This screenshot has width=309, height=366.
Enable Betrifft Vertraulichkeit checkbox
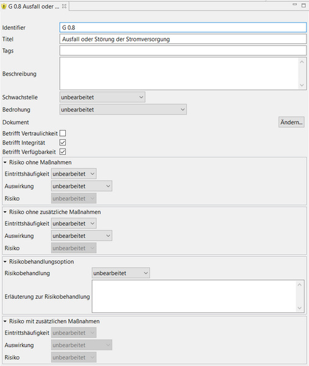[x=63, y=133]
